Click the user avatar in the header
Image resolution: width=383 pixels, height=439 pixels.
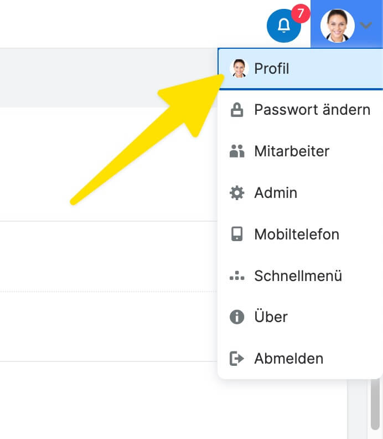337,25
